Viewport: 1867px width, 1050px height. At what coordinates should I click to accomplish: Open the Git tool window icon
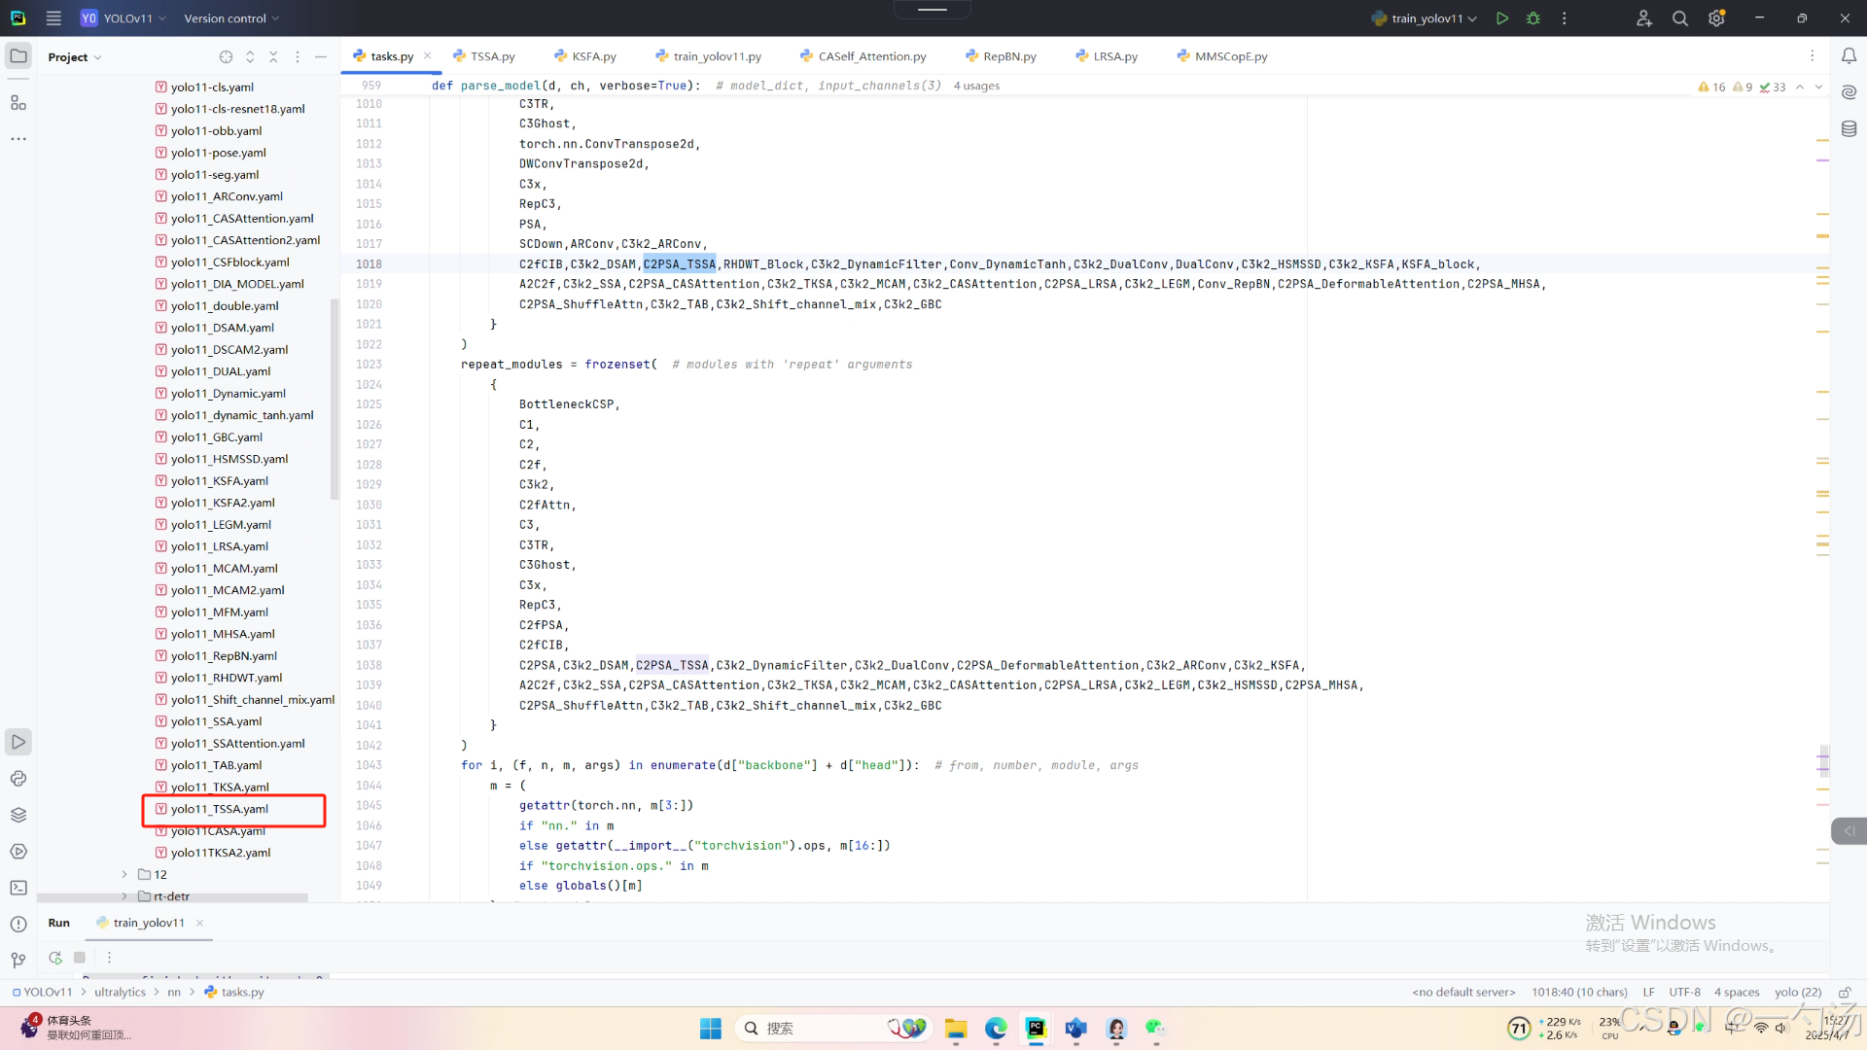[18, 961]
